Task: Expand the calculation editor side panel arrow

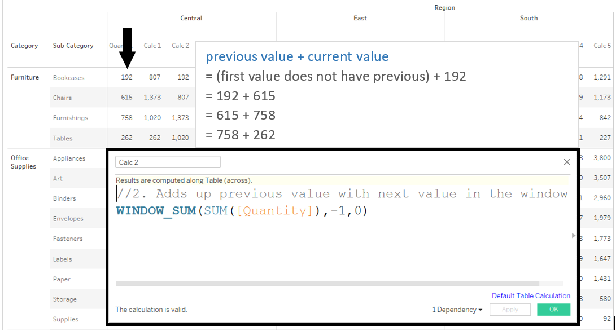Action: [x=573, y=235]
